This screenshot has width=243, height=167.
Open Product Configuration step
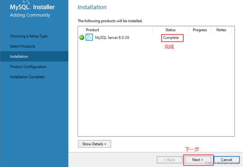(x=28, y=67)
